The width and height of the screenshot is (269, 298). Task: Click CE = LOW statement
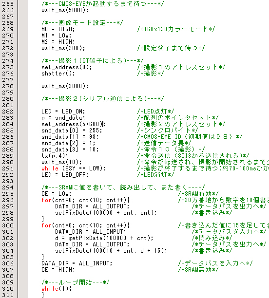57,194
